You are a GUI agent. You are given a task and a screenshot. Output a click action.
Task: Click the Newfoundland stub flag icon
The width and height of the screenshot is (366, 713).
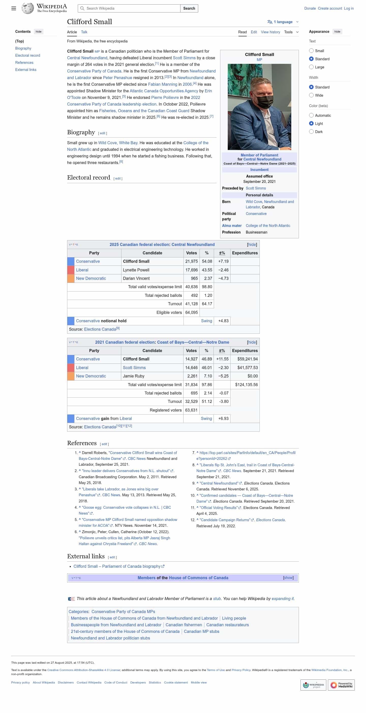(71, 599)
